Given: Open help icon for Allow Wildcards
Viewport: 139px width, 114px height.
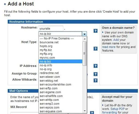Looking at the screenshot, I should (x=95, y=81).
